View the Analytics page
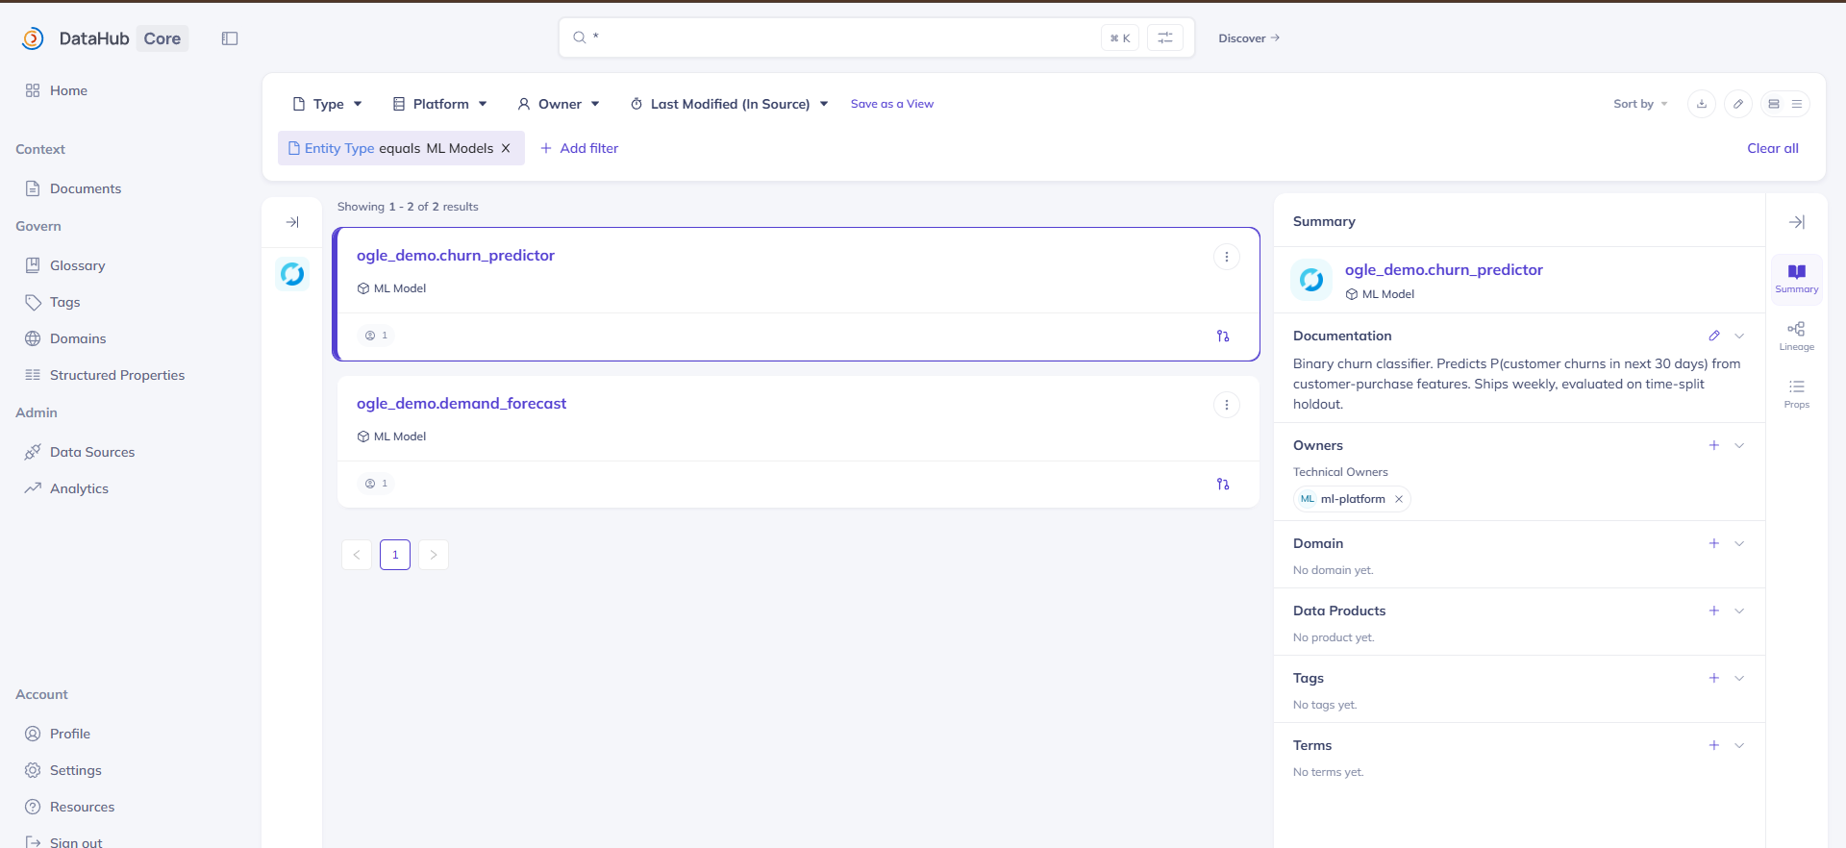The width and height of the screenshot is (1846, 848). click(79, 488)
